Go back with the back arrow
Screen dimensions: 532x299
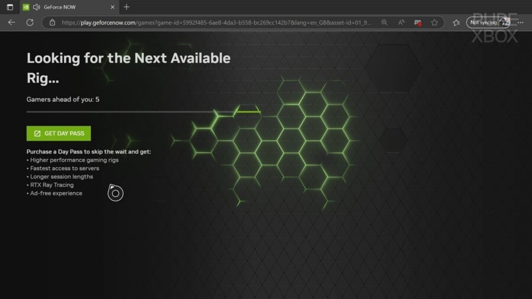pos(12,22)
